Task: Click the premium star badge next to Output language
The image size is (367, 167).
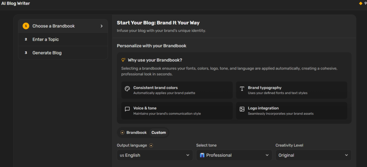Action: [151, 145]
